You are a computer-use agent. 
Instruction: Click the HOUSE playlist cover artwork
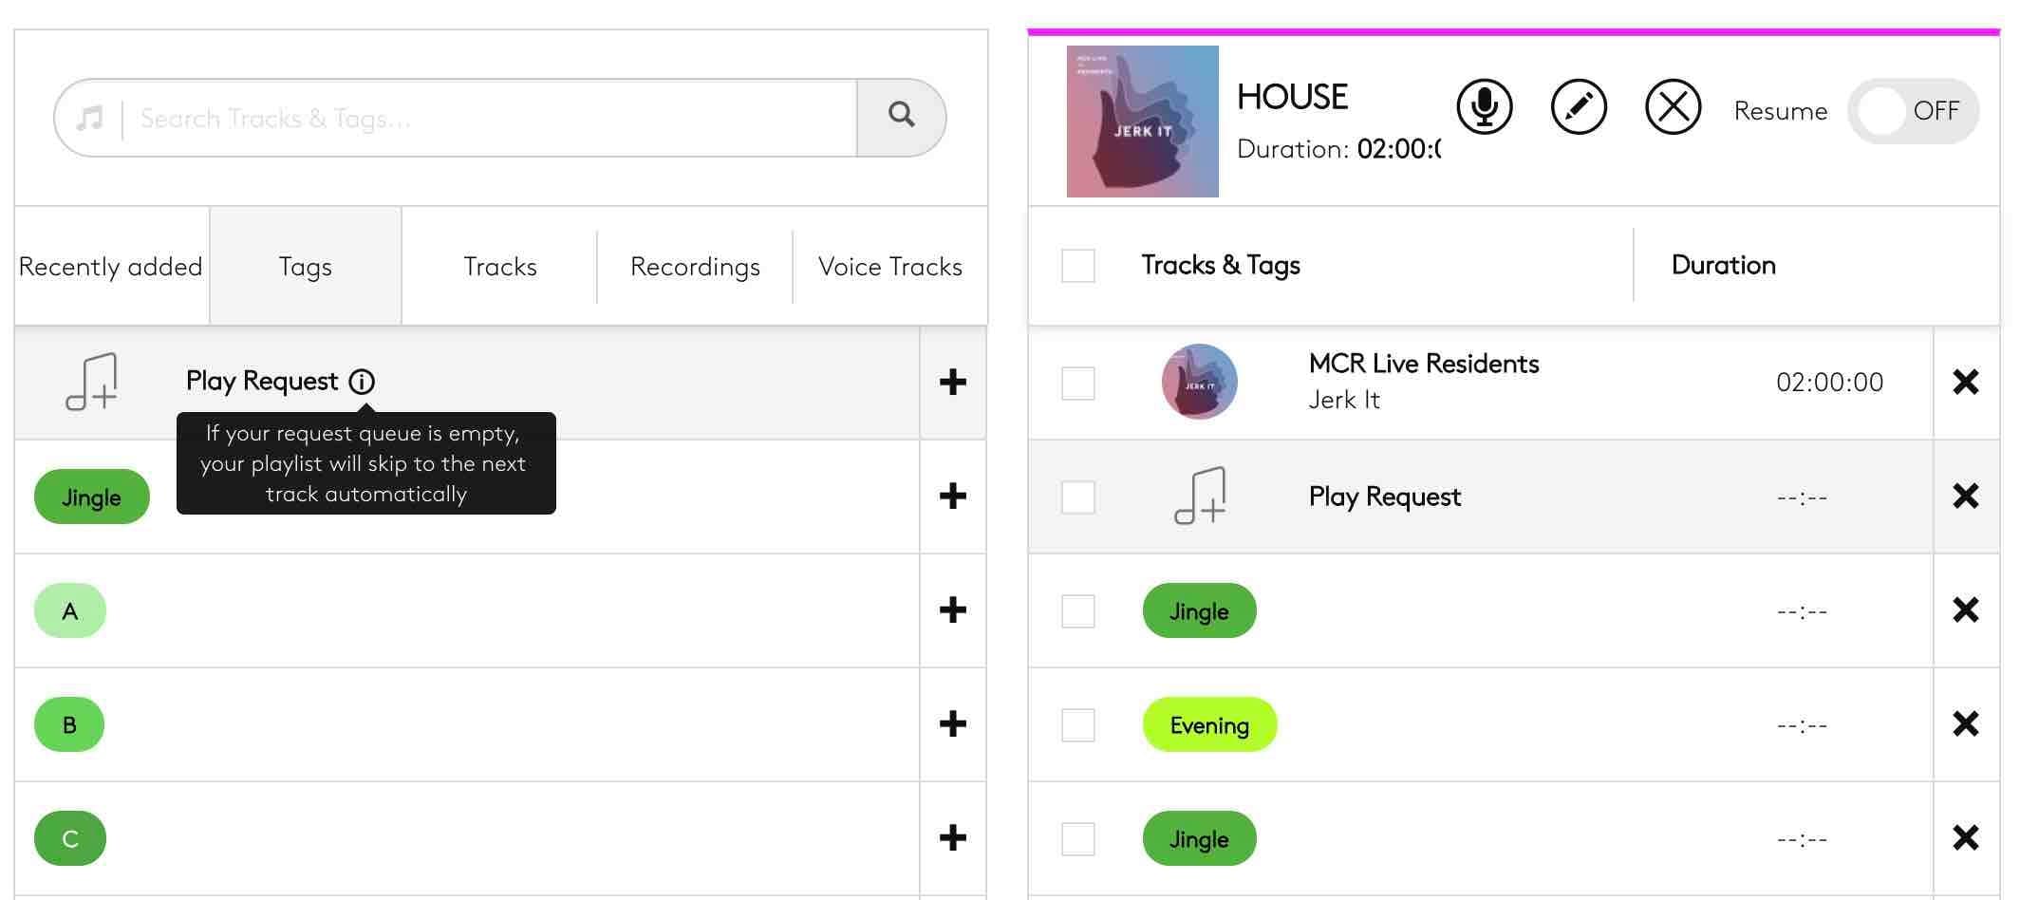tap(1142, 122)
